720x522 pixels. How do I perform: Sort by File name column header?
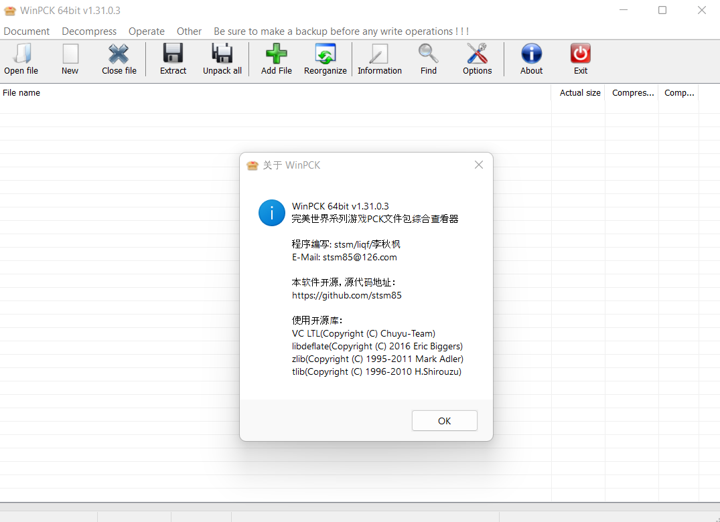275,92
